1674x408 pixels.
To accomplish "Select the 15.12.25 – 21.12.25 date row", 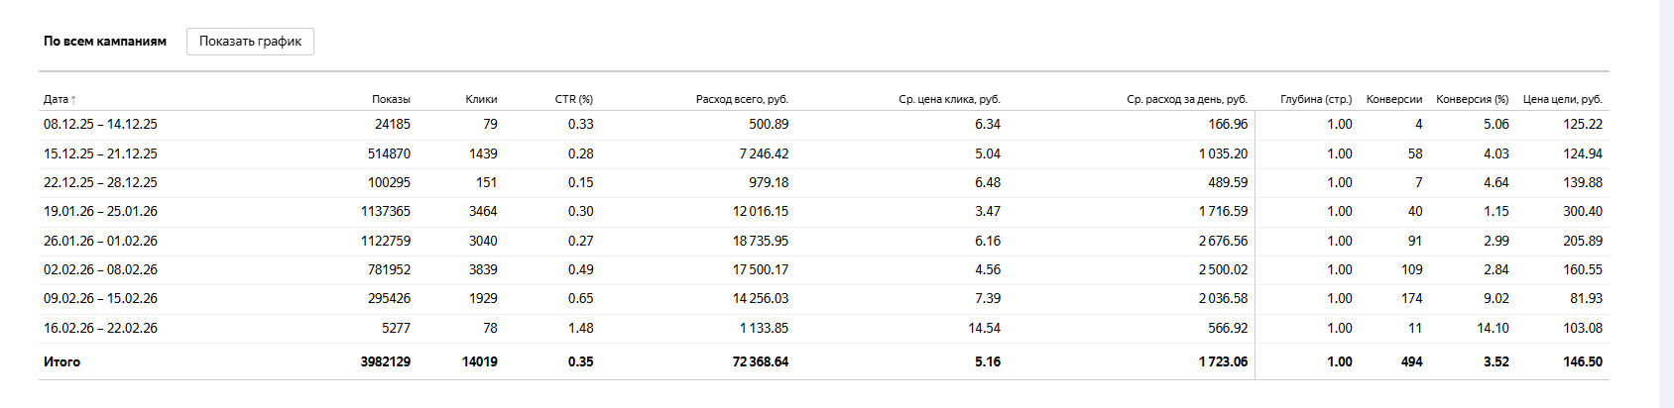I will (x=100, y=153).
